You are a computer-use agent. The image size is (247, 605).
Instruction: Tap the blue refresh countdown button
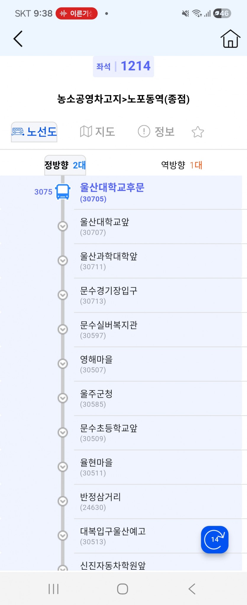click(214, 539)
